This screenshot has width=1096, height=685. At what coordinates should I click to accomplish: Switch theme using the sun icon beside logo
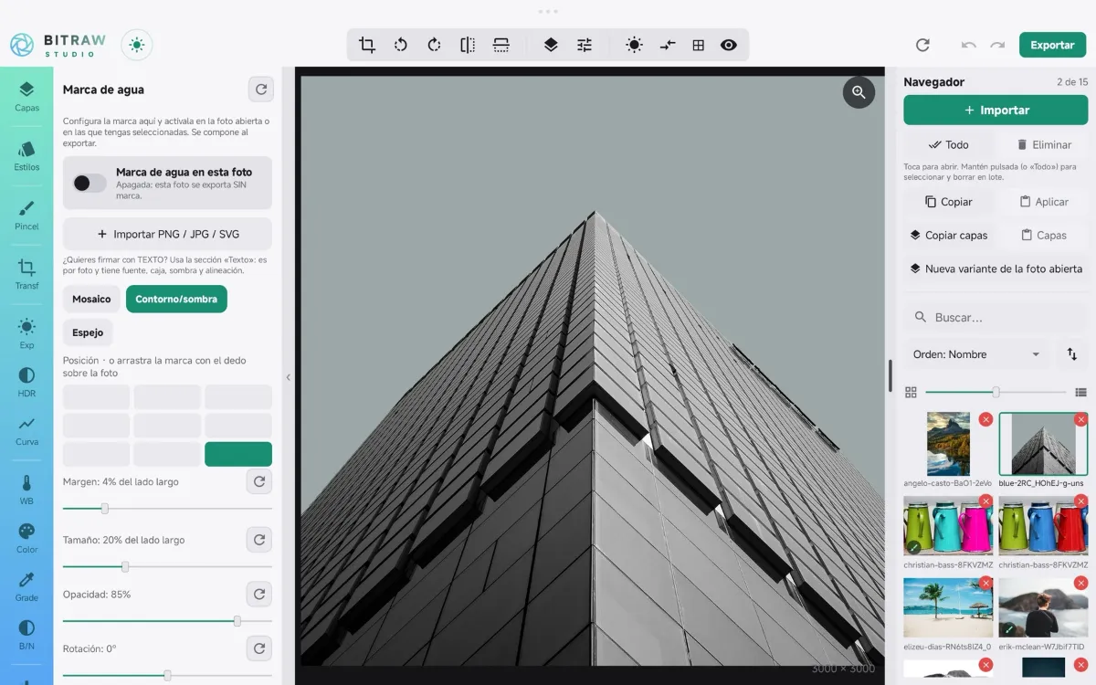pyautogui.click(x=137, y=45)
